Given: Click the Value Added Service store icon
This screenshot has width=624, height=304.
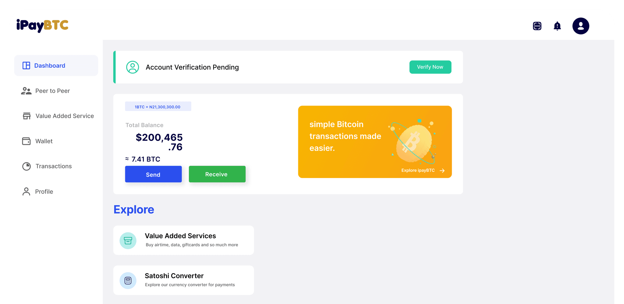Looking at the screenshot, I should (x=27, y=116).
